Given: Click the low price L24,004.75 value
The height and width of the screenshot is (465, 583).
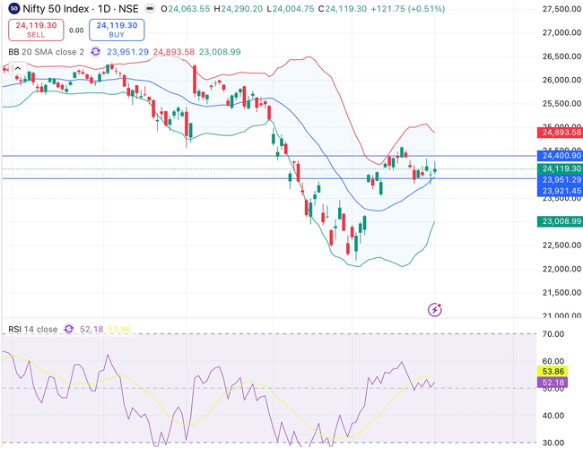Looking at the screenshot, I should click(291, 9).
